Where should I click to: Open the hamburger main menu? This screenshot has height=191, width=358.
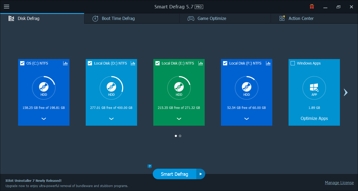pos(7,7)
